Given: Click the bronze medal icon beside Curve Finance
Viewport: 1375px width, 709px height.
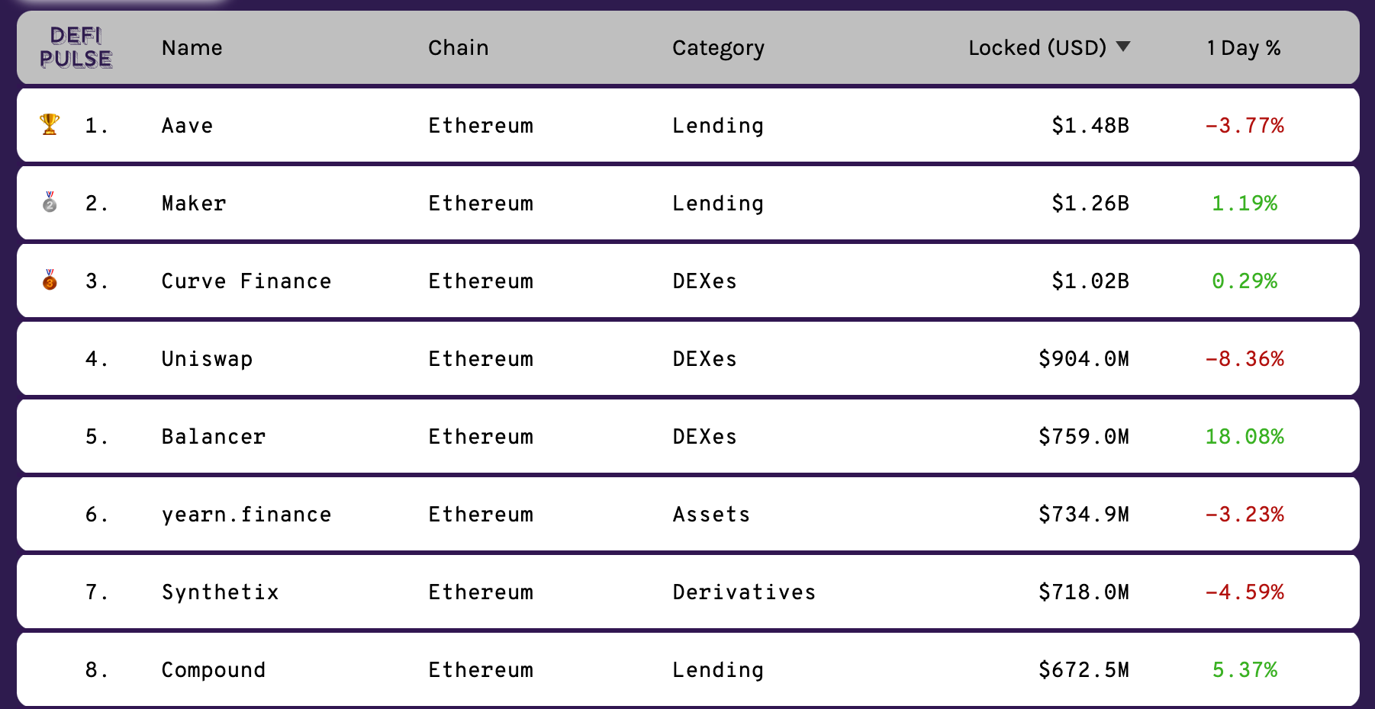Looking at the screenshot, I should click(50, 280).
